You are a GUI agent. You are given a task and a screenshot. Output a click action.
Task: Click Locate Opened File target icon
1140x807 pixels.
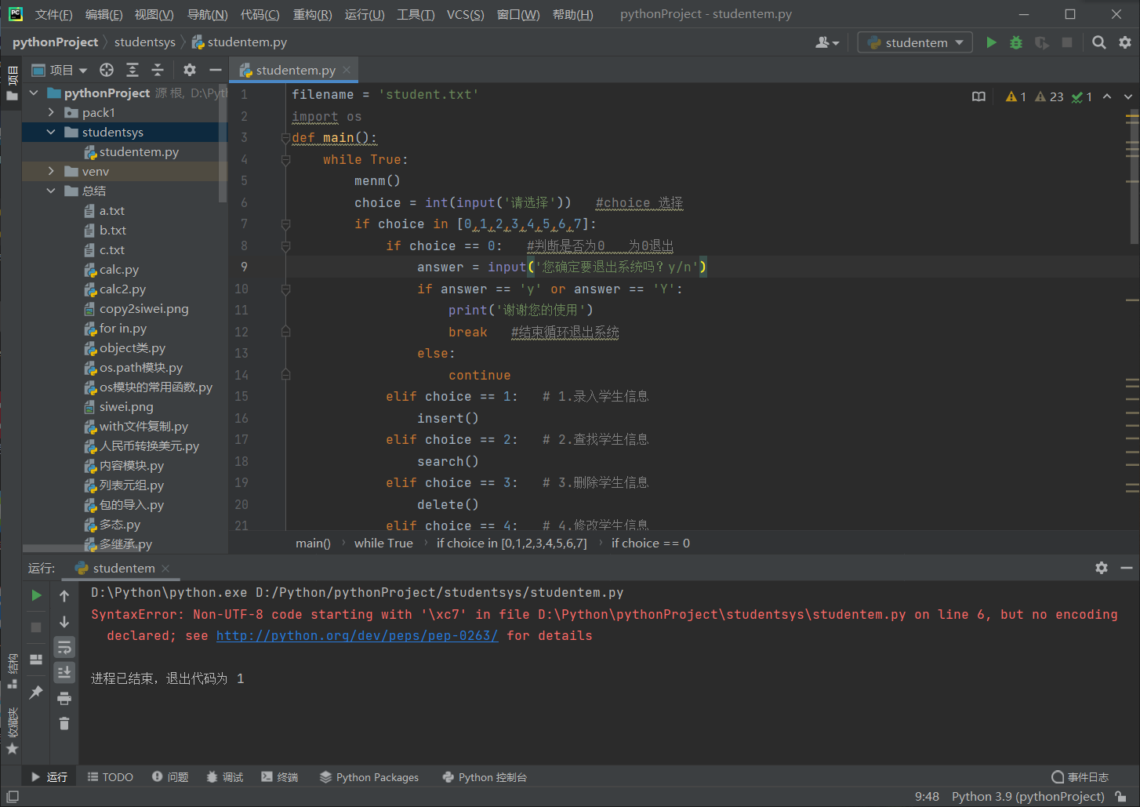point(107,70)
